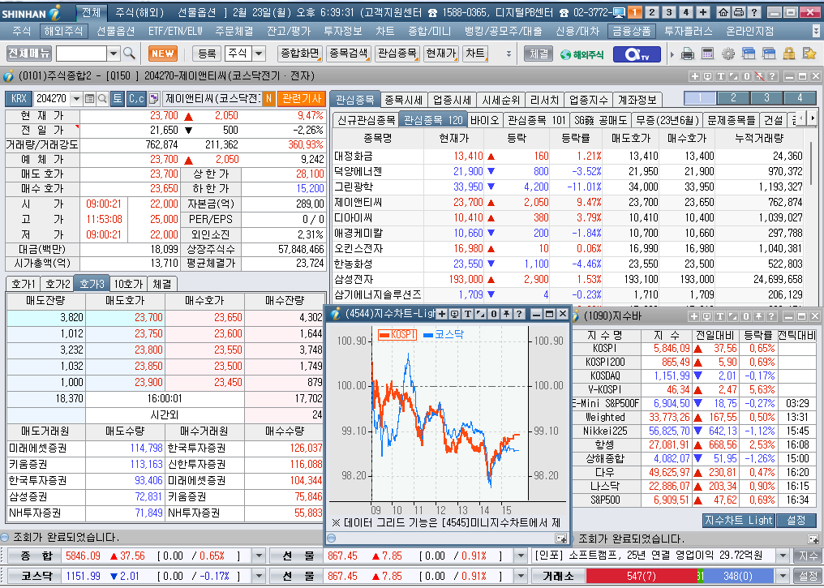
Task: Click the monitor icon in title bar
Action: pos(619,13)
